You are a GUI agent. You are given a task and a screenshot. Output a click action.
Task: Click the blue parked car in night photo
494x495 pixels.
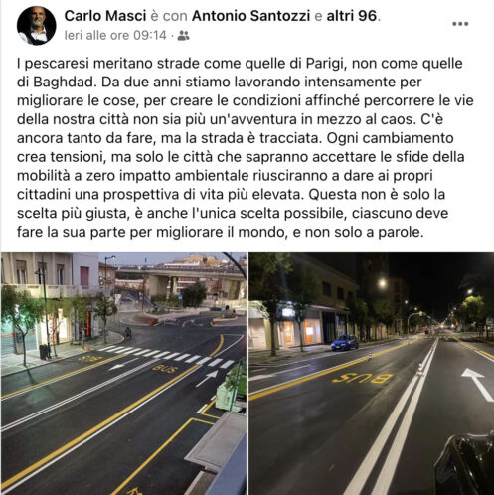(345, 342)
